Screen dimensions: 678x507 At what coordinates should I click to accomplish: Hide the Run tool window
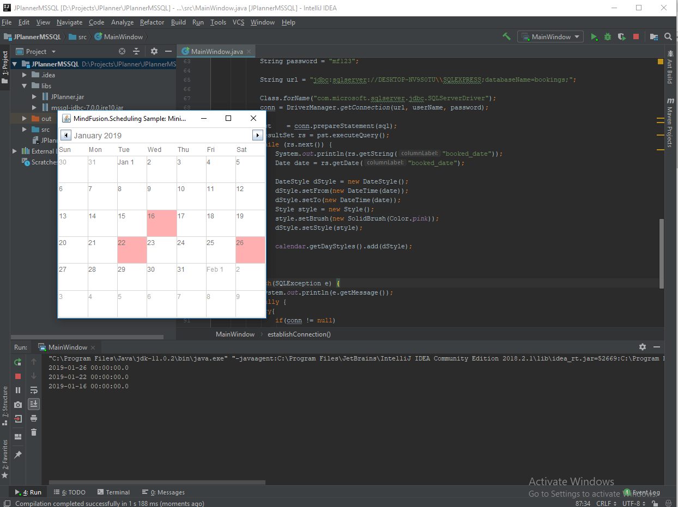coord(657,347)
